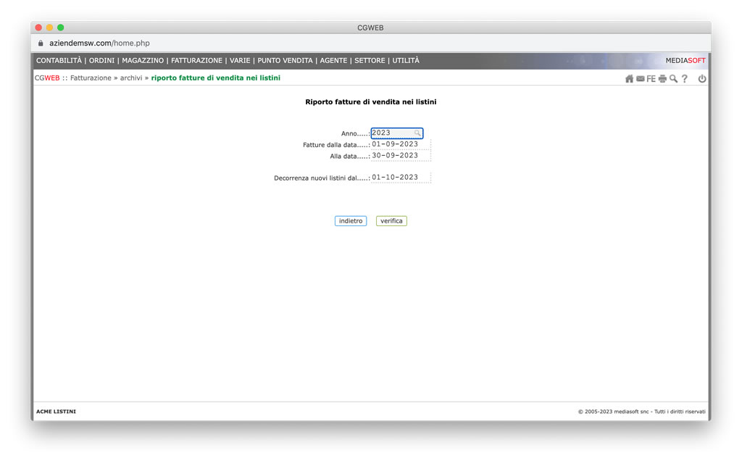
Task: Open the UTILITÀ menu
Action: pyautogui.click(x=406, y=61)
